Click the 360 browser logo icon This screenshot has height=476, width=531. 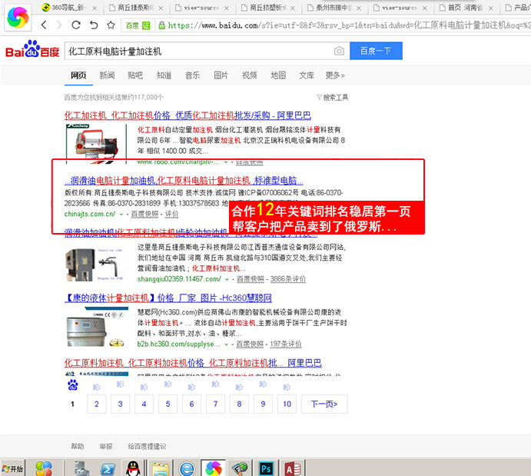coord(18,18)
